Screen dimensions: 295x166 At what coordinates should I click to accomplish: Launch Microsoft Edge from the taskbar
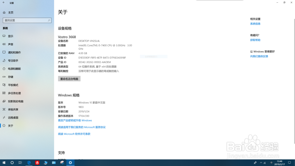(29, 163)
